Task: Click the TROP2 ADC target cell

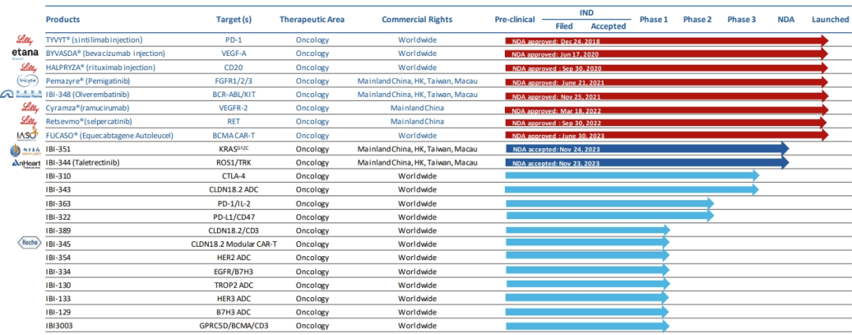Action: 234,285
